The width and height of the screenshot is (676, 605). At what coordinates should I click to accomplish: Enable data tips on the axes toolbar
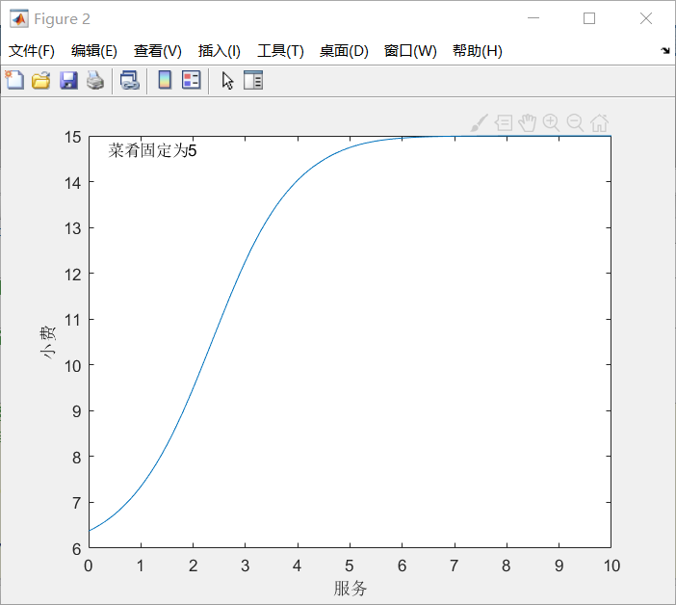click(x=503, y=123)
